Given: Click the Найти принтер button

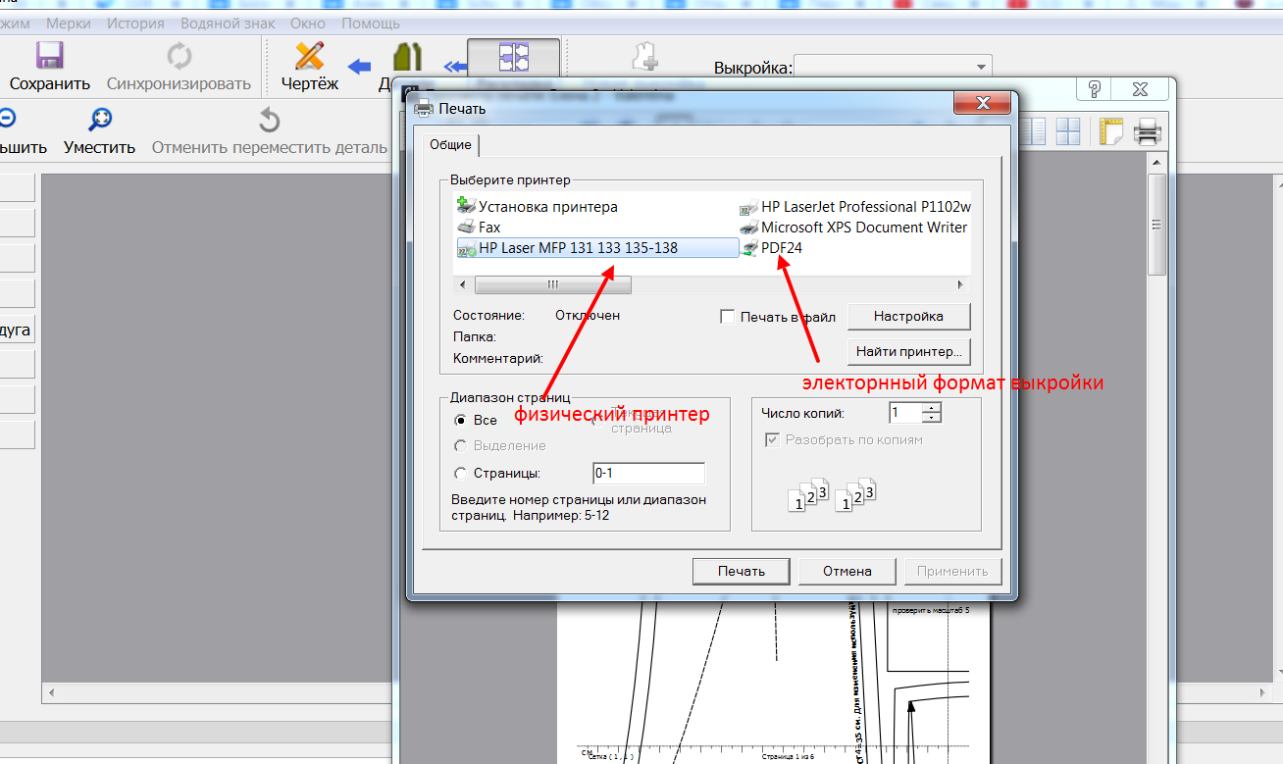Looking at the screenshot, I should click(908, 351).
